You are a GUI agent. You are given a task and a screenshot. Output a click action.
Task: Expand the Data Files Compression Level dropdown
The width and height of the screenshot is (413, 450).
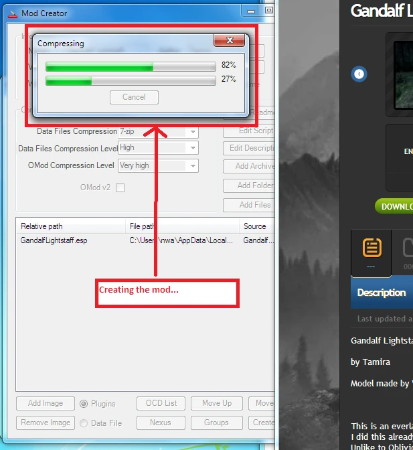click(193, 148)
